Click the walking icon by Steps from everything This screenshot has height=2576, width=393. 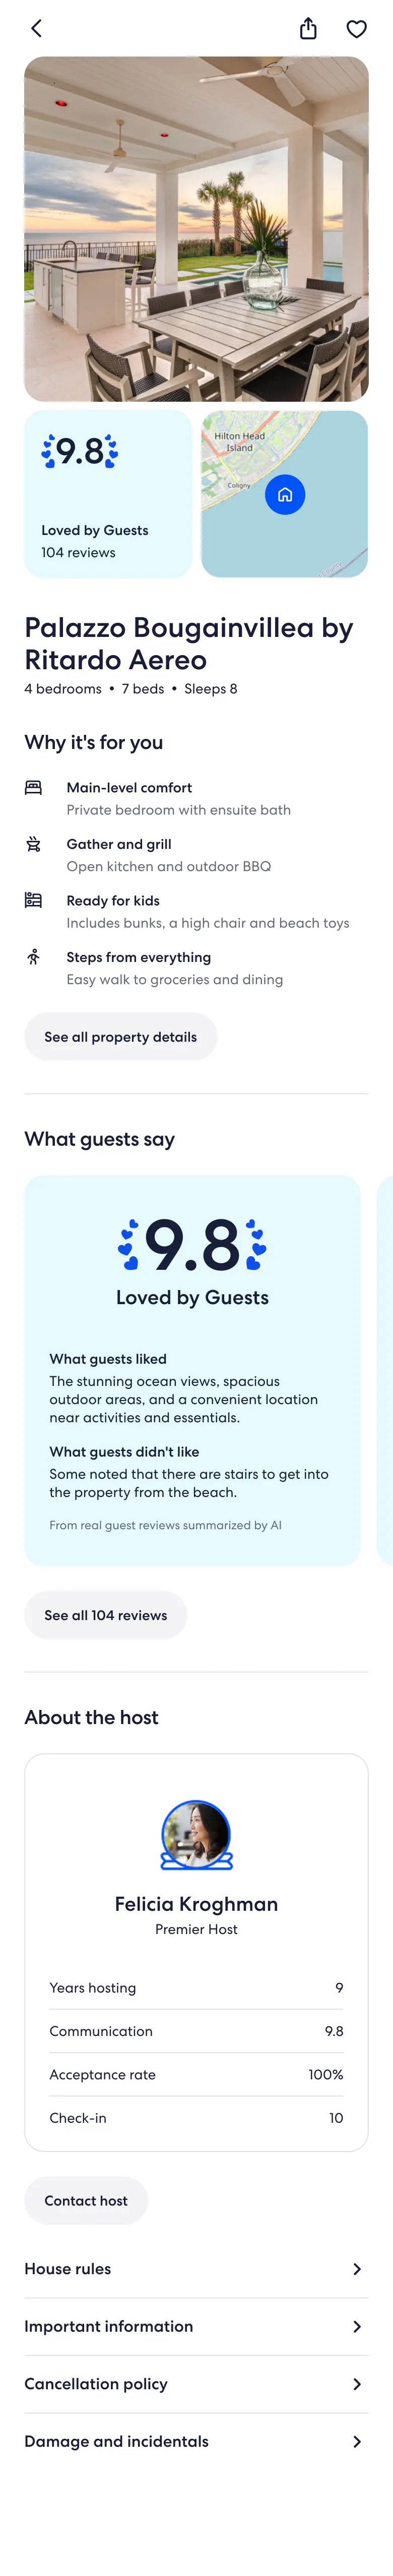33,957
